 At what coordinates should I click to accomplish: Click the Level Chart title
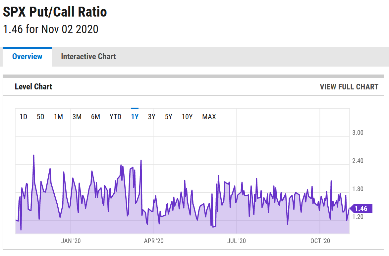(x=33, y=87)
